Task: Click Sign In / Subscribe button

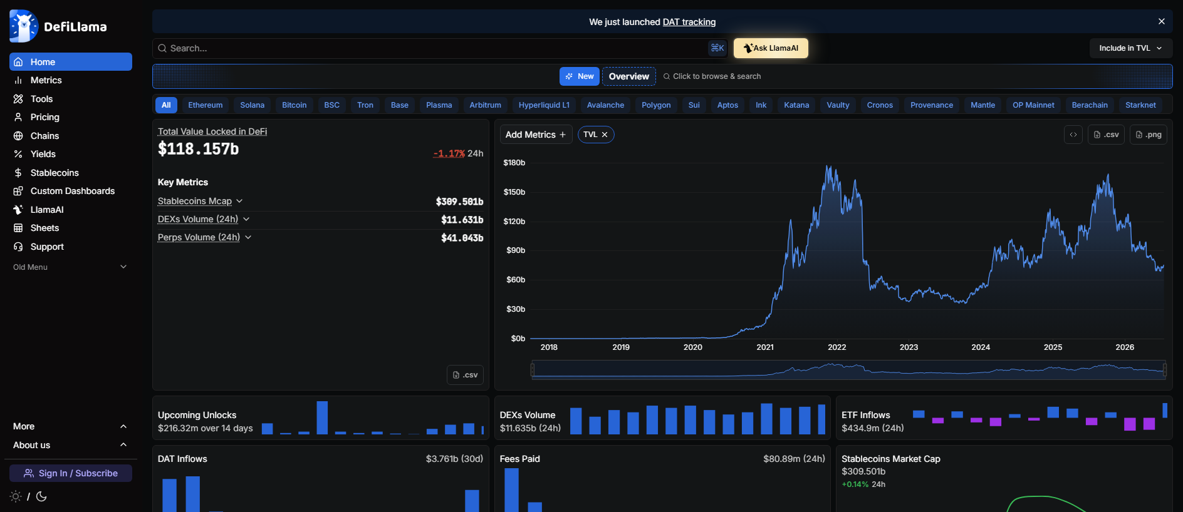Action: 71,473
